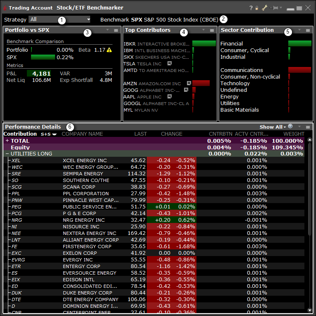Open the note icon next to TSLA
The image size is (316, 316).
pyautogui.click(x=170, y=64)
